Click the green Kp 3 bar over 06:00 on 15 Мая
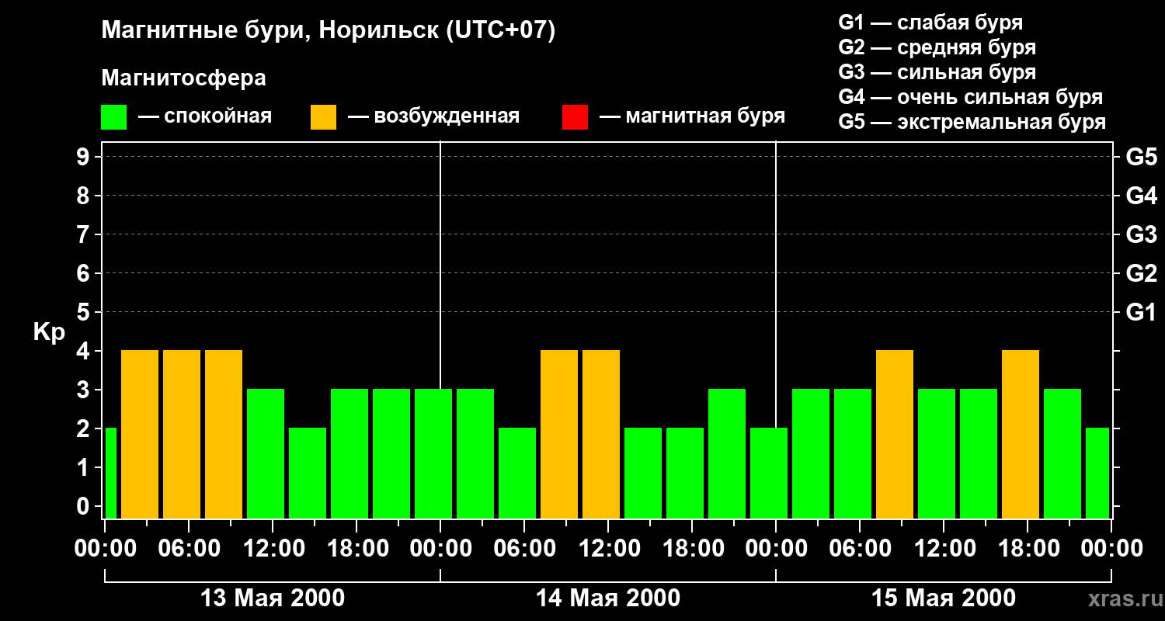Screen dimensions: 1165x621 [853, 453]
